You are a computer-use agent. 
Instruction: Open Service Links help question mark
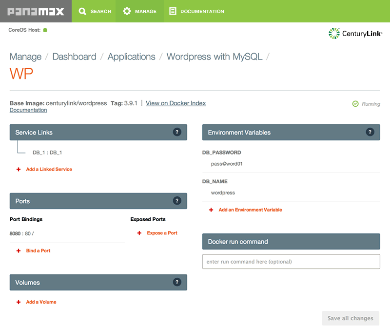(177, 132)
